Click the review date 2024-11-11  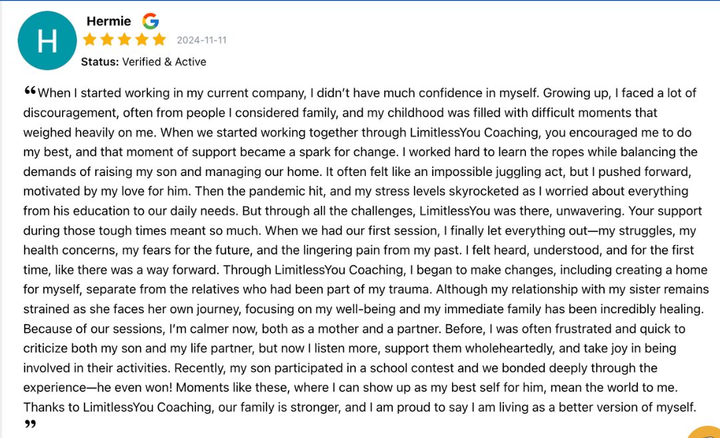click(x=201, y=41)
